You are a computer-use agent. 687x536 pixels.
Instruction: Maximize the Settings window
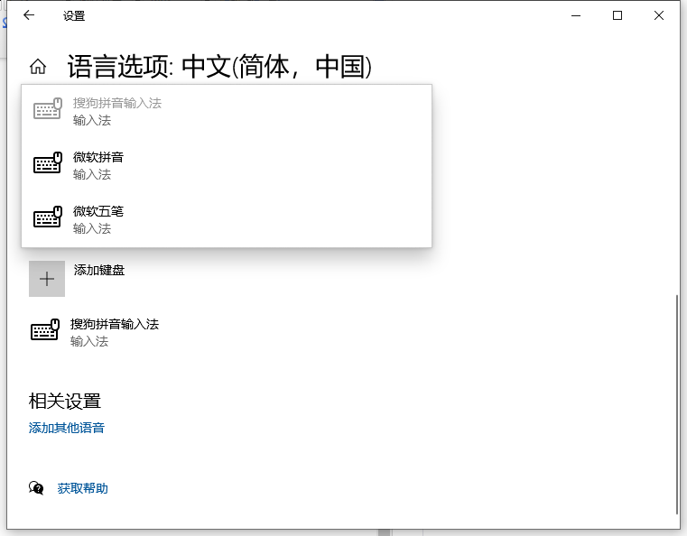coord(617,15)
